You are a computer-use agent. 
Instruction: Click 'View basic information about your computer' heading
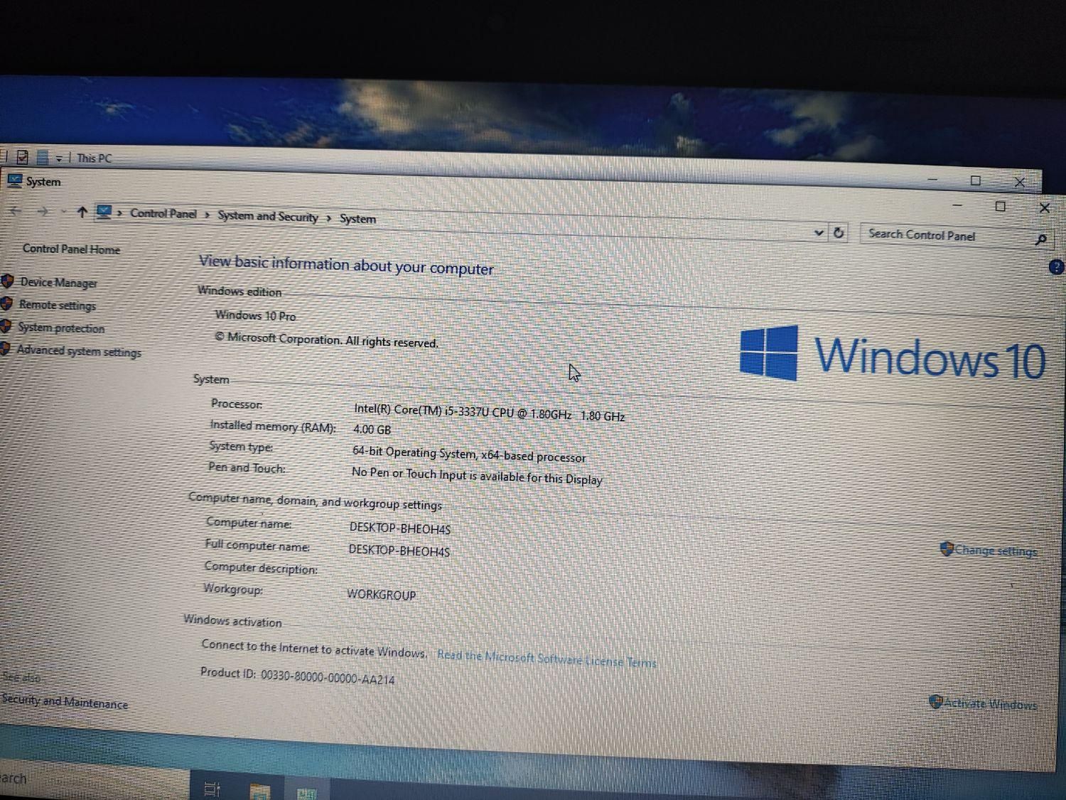(346, 264)
